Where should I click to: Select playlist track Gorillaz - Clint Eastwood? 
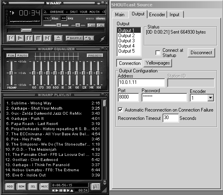pos(53,159)
